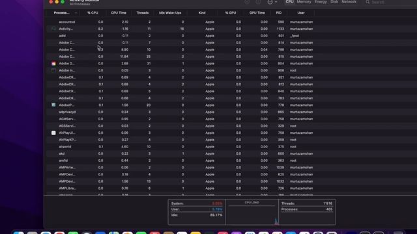Click the Idle 89.17% value
The image size is (417, 234).
[x=216, y=215]
